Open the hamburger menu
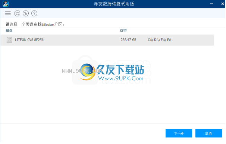 8,13
